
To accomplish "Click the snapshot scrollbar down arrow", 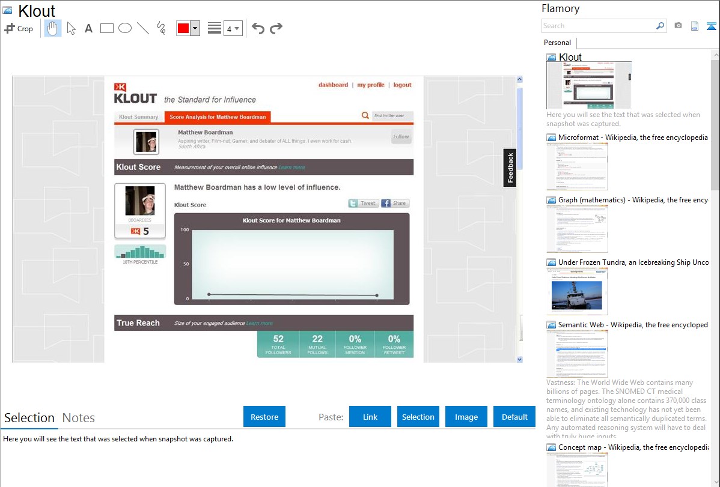I will (x=519, y=360).
